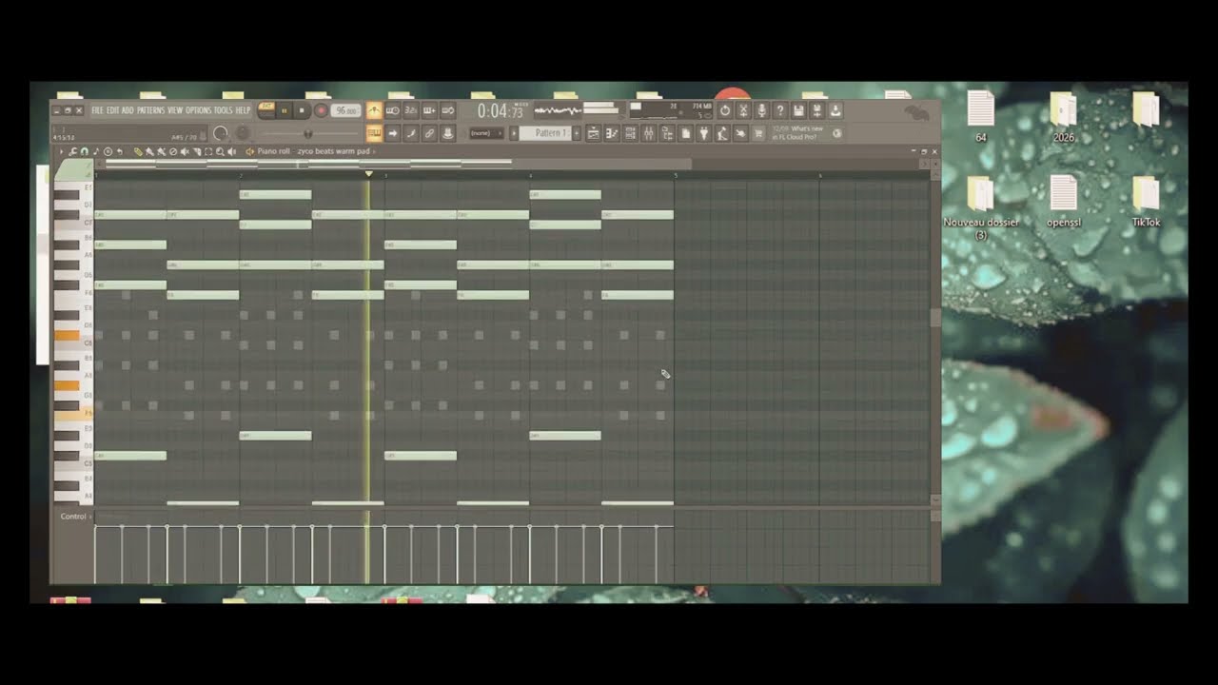Select the Paint brush tool in piano roll
1218x685 pixels.
point(148,151)
